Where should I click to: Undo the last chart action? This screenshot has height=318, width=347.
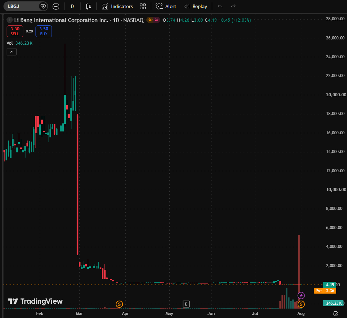(x=220, y=6)
